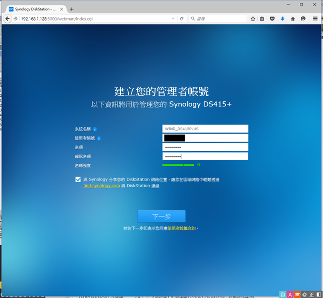Screen dimensions: 323x298
Task: Maximize the Firefox window
Action: click(x=301, y=5)
